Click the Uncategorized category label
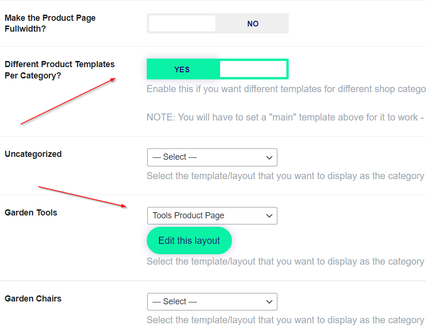The height and width of the screenshot is (327, 426). pos(33,154)
